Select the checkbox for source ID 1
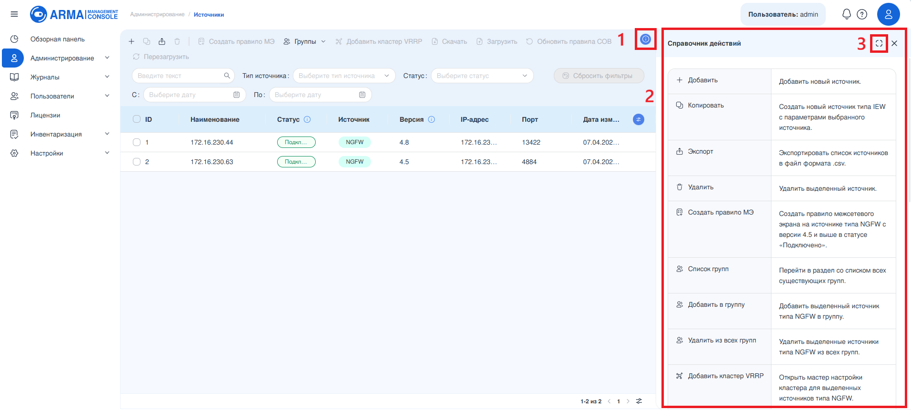 [x=137, y=142]
